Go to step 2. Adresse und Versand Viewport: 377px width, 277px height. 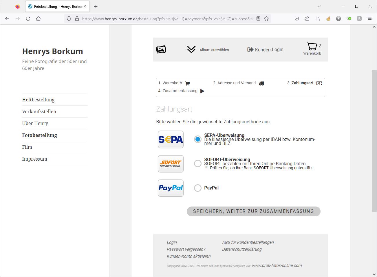[234, 83]
